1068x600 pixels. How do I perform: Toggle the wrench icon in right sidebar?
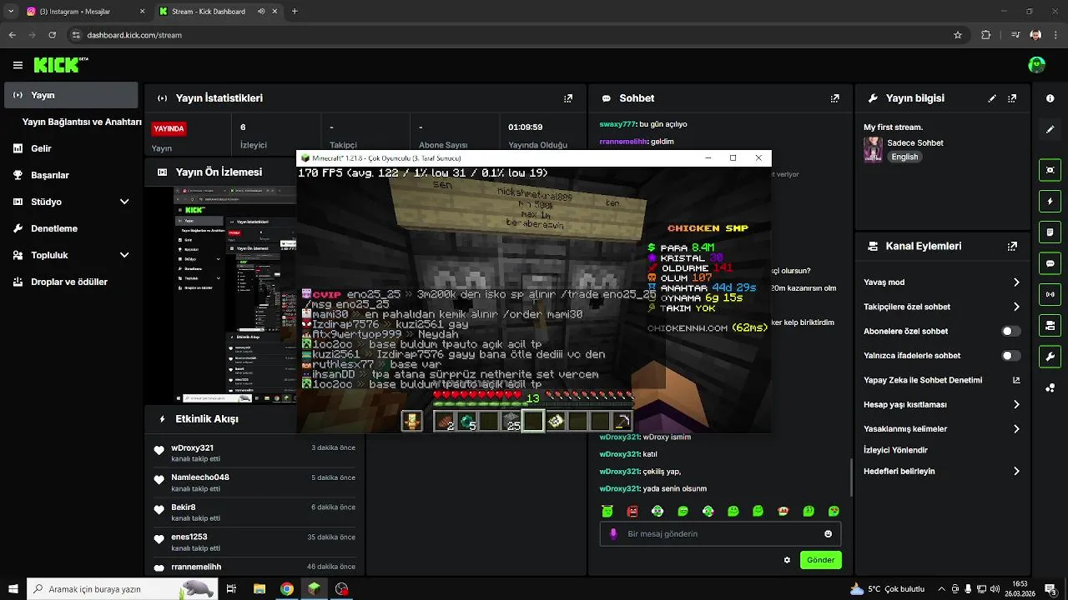pos(1050,356)
